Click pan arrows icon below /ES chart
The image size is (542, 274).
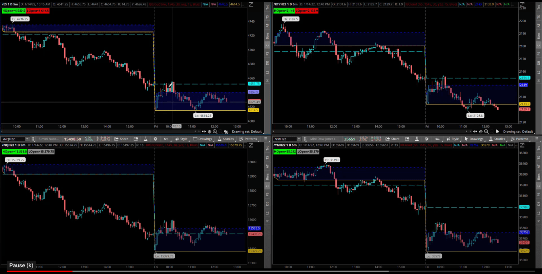[204, 132]
